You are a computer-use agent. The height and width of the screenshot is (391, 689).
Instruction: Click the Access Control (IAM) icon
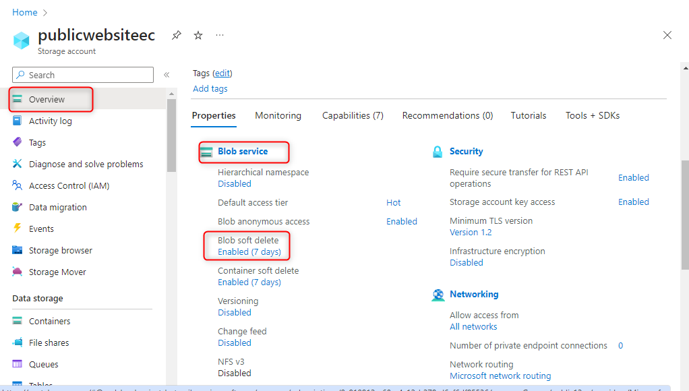[x=18, y=185]
